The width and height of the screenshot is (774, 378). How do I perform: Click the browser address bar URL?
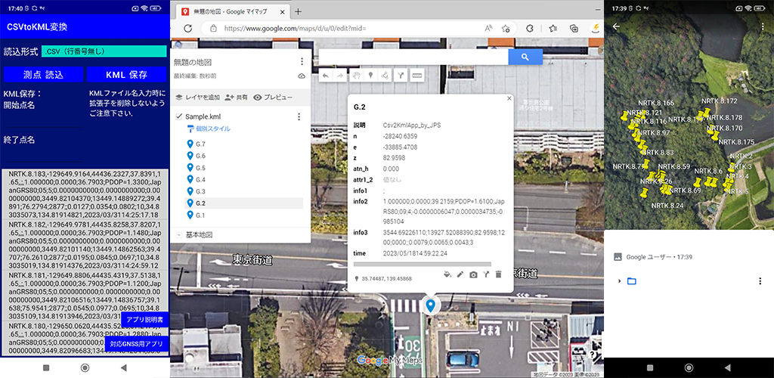pyautogui.click(x=296, y=29)
